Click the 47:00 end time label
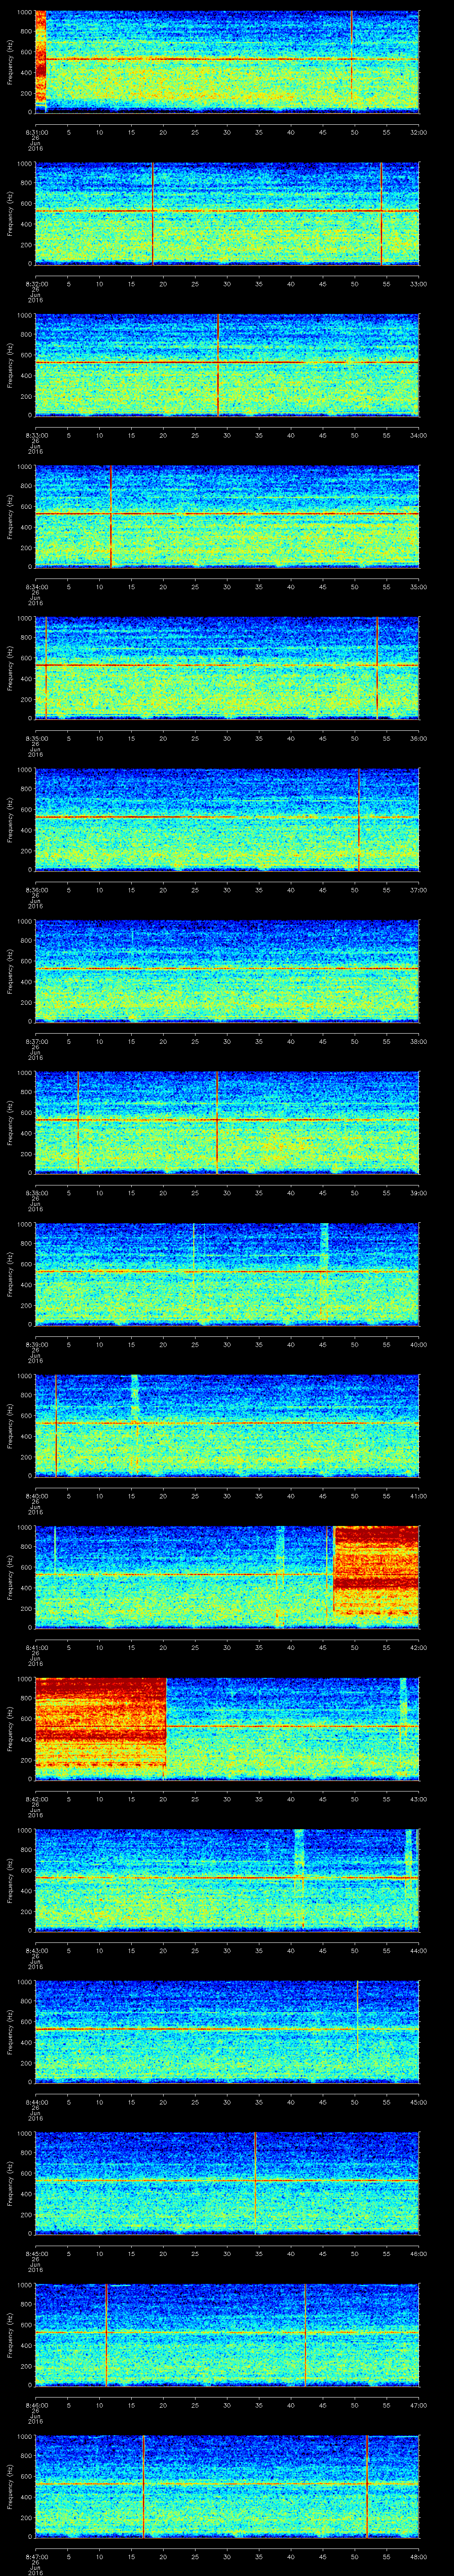This screenshot has width=454, height=2576. 419,2405
